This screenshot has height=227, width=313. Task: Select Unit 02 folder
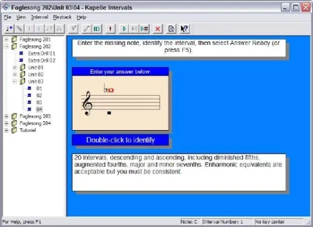pos(36,74)
